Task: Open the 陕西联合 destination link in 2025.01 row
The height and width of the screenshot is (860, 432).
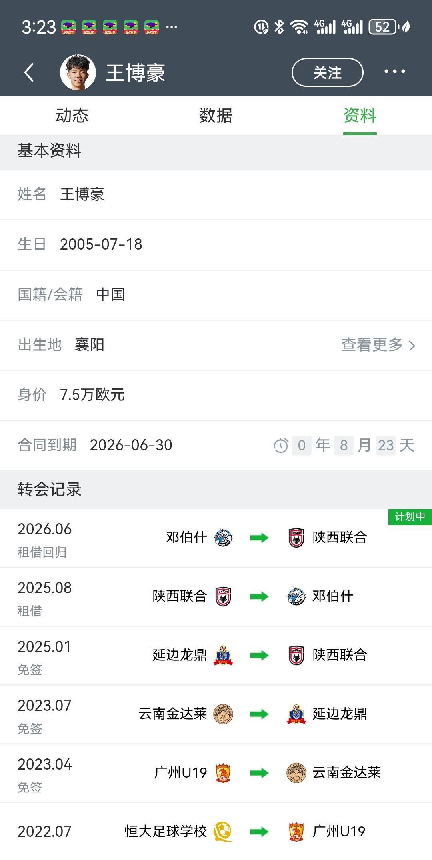Action: click(327, 655)
